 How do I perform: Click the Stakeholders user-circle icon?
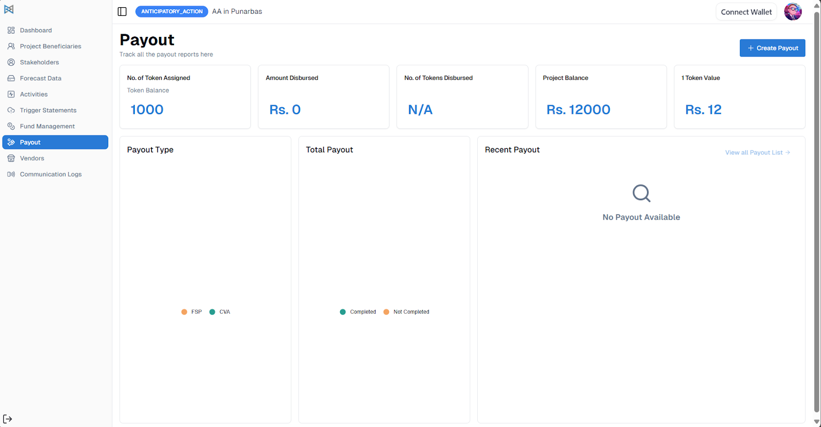[11, 62]
